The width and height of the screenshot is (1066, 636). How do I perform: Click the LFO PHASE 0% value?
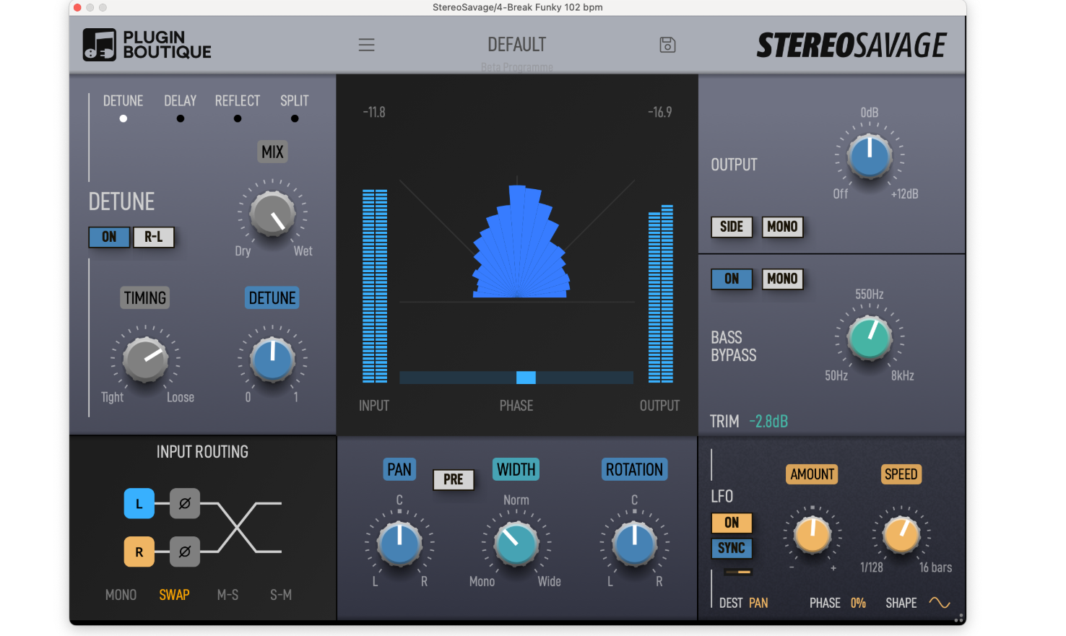click(x=858, y=603)
